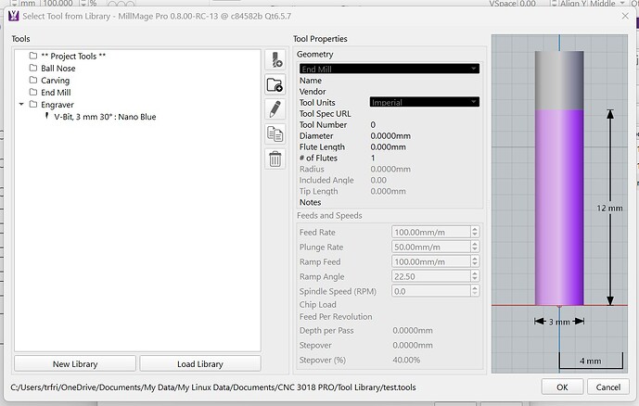The height and width of the screenshot is (406, 639).
Task: Click the duplicate tool icon
Action: click(275, 133)
